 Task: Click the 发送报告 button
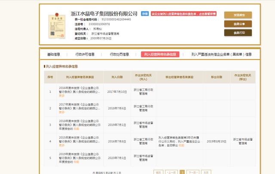click(x=238, y=15)
